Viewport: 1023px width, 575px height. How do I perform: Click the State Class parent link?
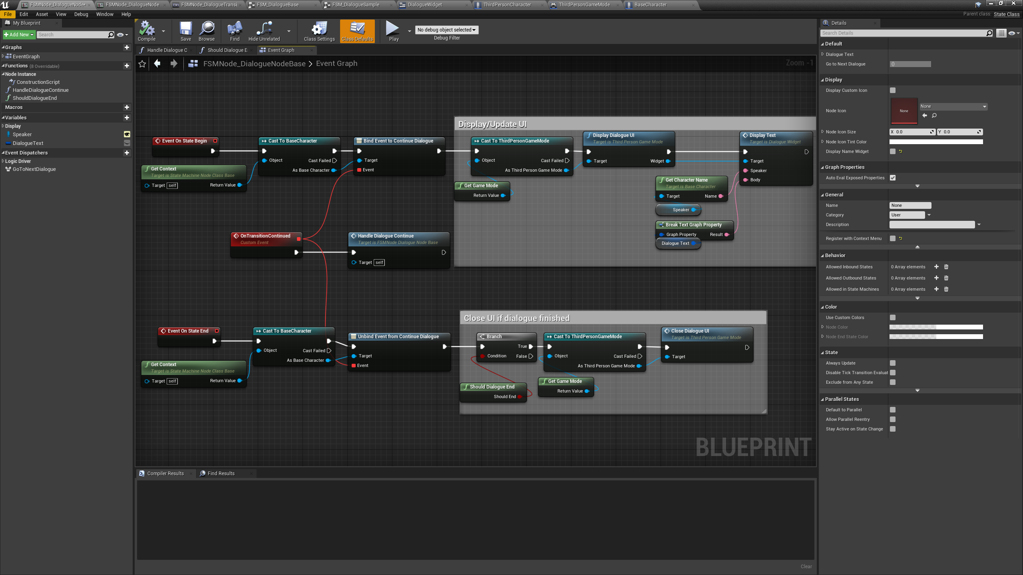[1006, 14]
